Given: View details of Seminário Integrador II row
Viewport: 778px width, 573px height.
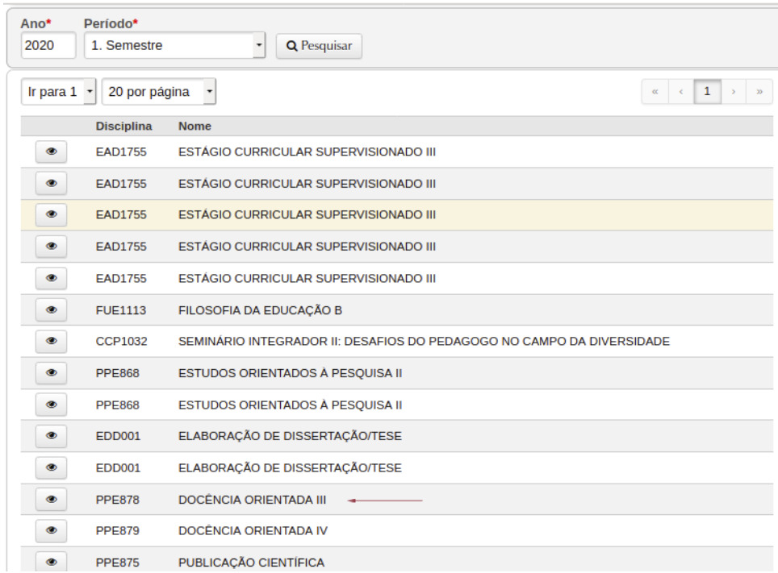Looking at the screenshot, I should tap(51, 341).
